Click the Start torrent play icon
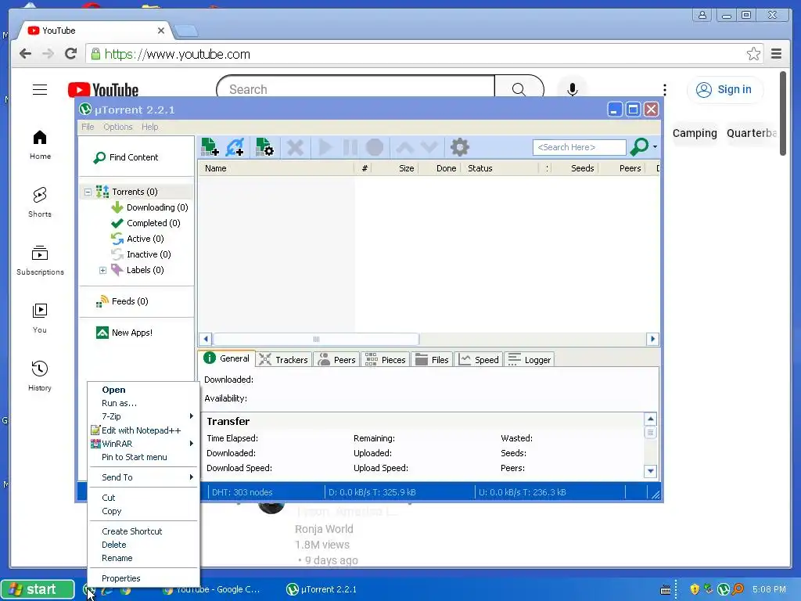This screenshot has width=801, height=601. click(x=325, y=148)
